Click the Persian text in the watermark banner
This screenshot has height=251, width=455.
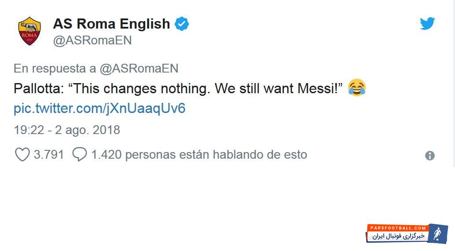click(398, 236)
